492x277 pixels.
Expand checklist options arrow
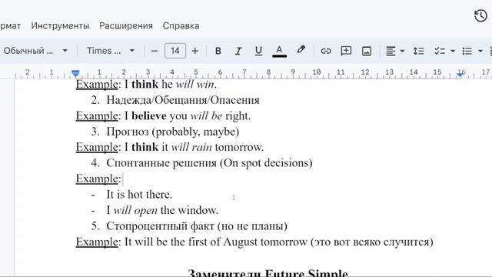(x=453, y=51)
